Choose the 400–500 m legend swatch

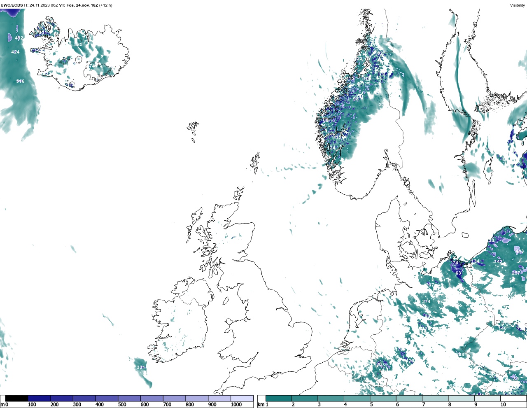pos(107,399)
